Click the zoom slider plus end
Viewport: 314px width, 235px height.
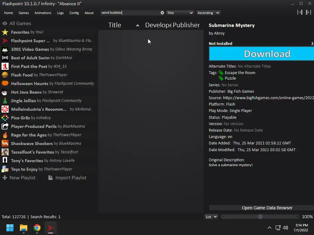click(297, 217)
